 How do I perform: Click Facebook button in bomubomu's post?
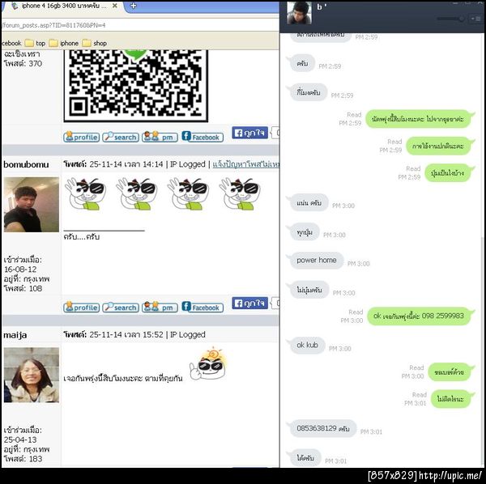(202, 307)
